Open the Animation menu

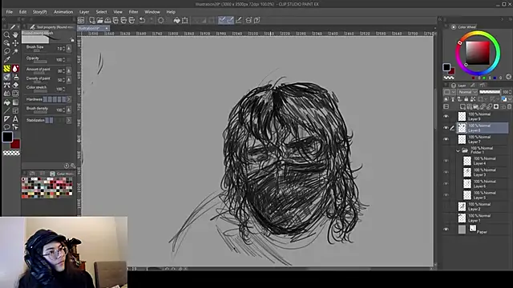tap(63, 12)
